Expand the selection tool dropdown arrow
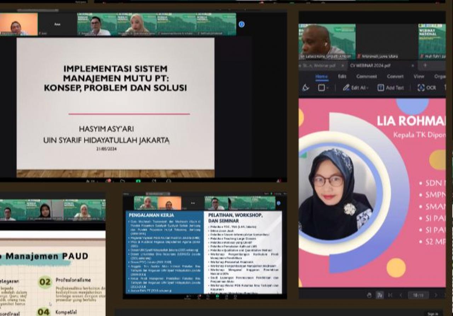This screenshot has width=453, height=316. [x=327, y=88]
